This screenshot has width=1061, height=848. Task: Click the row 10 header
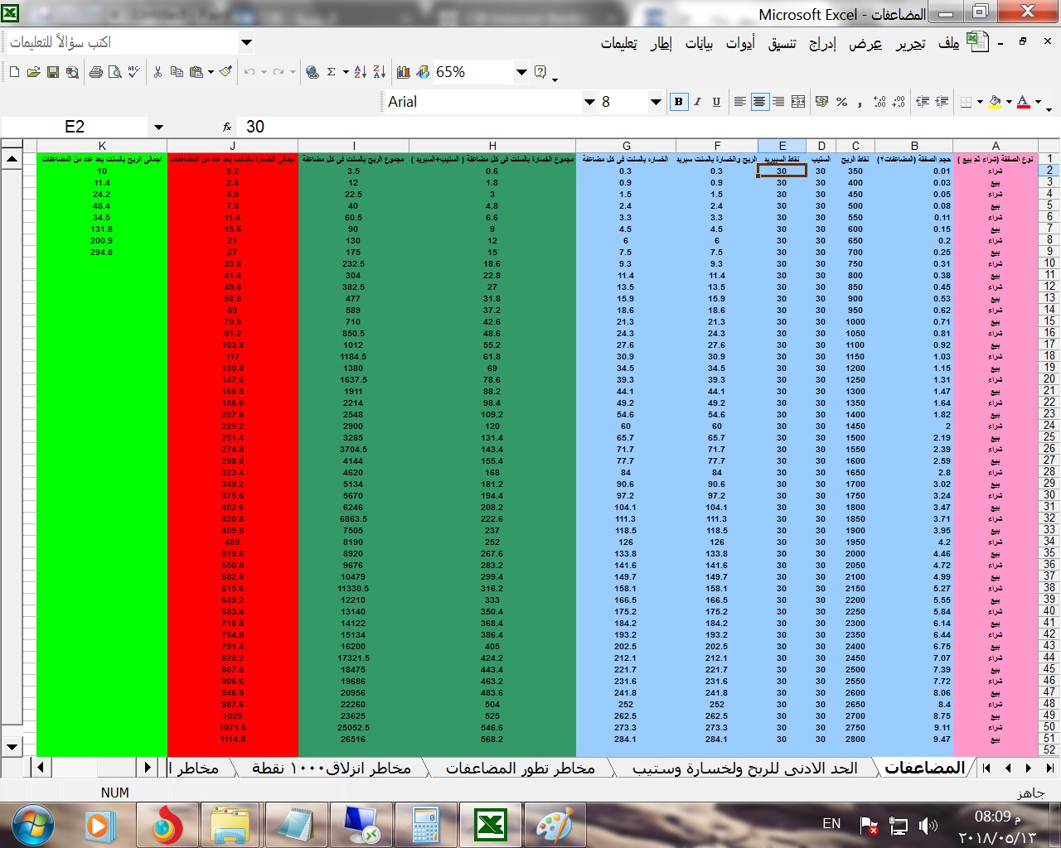tap(1049, 263)
